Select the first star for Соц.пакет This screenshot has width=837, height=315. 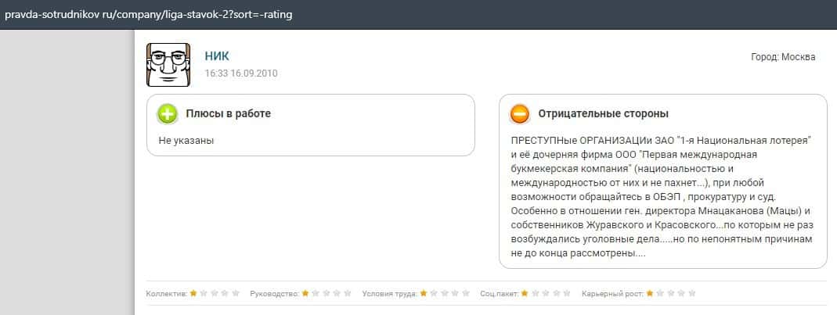pos(525,294)
